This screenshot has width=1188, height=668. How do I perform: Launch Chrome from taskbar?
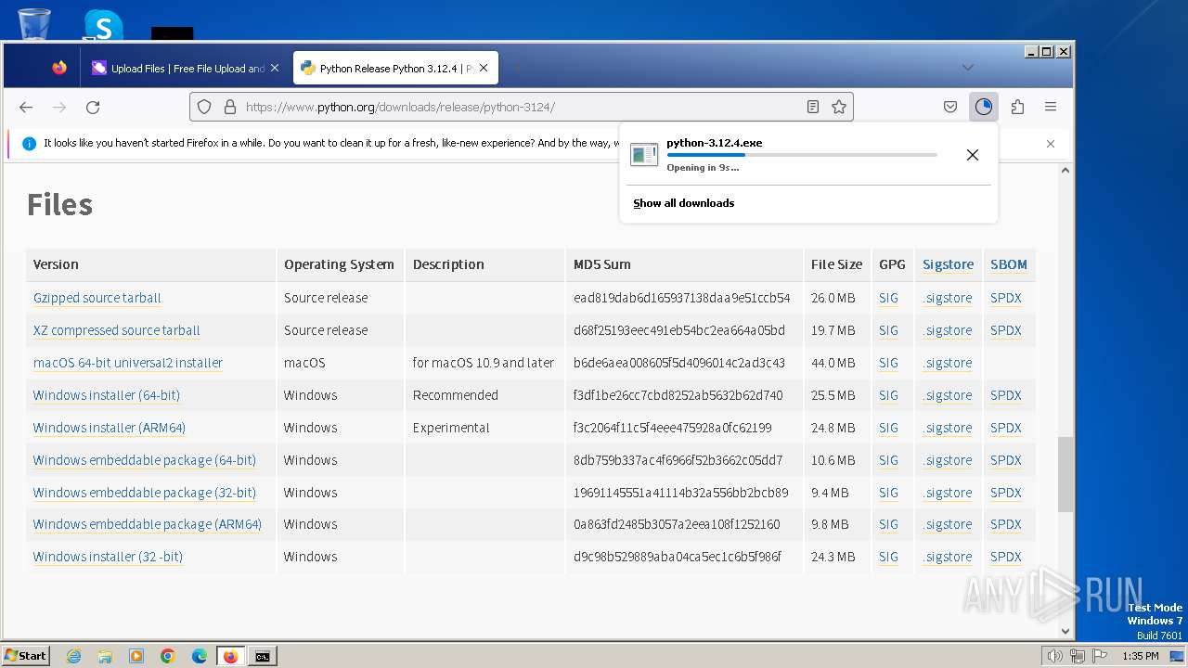(x=168, y=656)
